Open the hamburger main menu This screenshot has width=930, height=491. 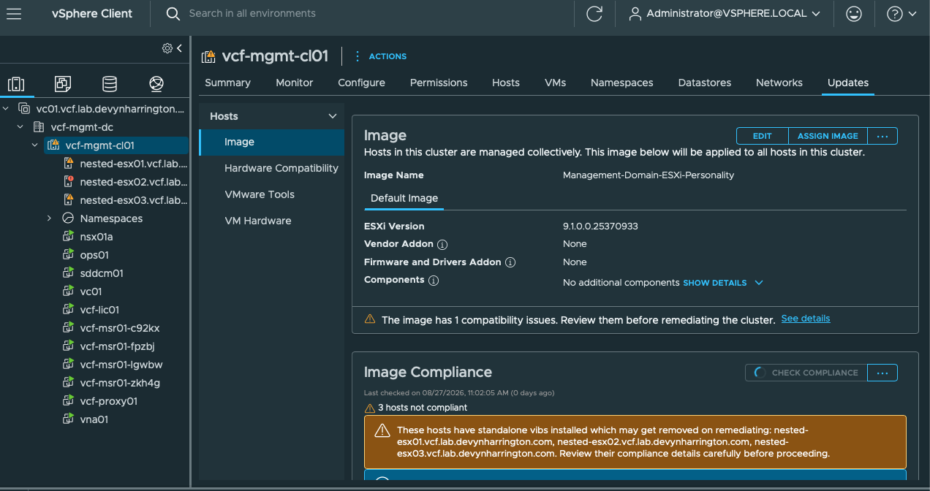click(14, 14)
